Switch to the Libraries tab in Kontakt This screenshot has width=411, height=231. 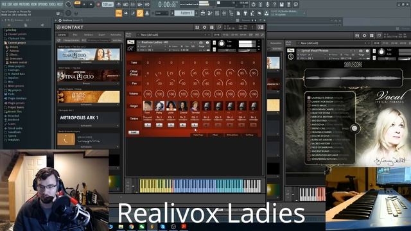(62, 35)
